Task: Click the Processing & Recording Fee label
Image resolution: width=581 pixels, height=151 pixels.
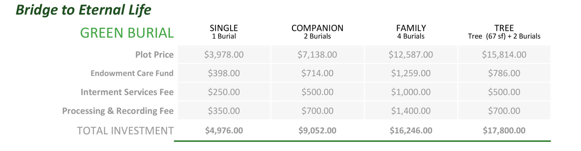Action: click(118, 111)
